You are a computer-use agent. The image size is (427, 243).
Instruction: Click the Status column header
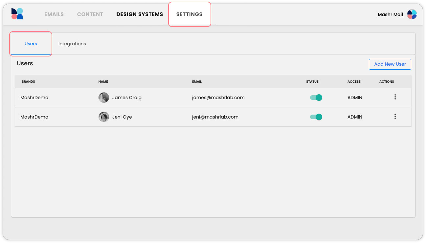pos(312,82)
